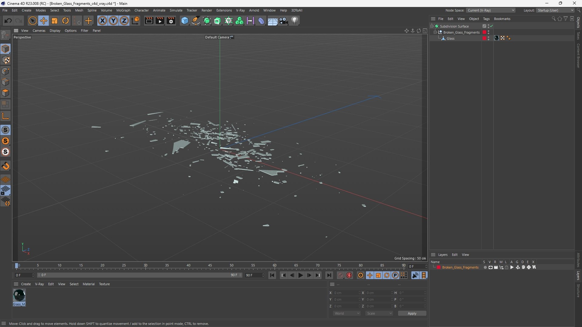Toggle Y axis lock

(113, 21)
